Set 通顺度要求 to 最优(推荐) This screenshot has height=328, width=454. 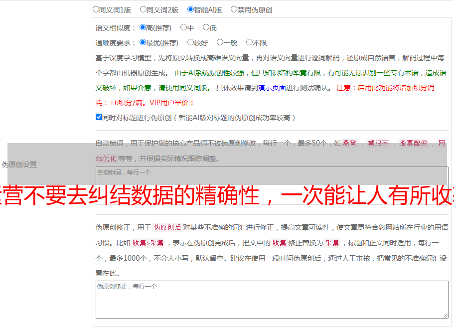click(x=143, y=42)
